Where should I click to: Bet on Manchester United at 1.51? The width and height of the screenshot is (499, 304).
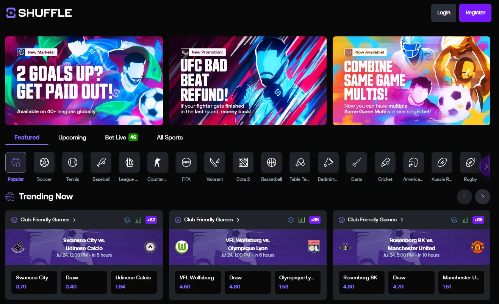(x=461, y=282)
